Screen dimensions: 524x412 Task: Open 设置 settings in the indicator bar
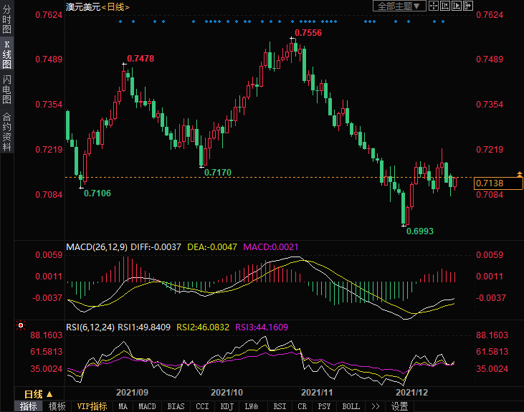point(399,406)
